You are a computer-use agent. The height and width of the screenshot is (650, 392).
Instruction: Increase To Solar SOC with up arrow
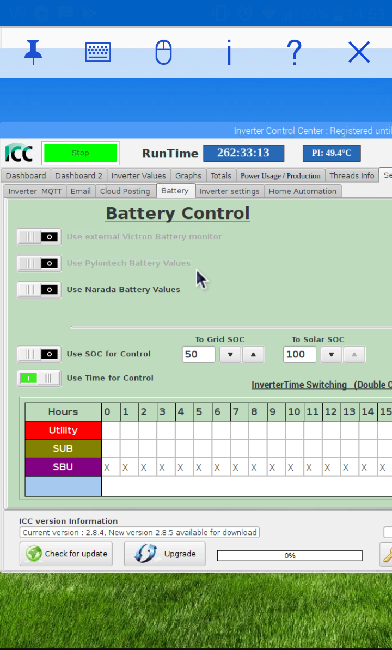tap(354, 355)
